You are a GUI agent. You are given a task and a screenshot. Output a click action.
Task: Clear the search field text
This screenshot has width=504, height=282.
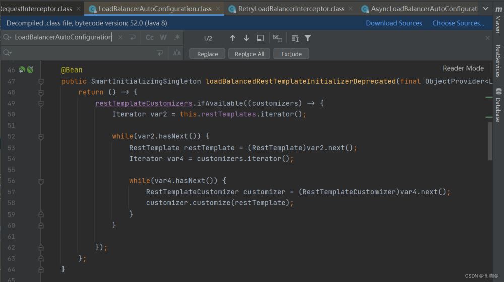[120, 37]
